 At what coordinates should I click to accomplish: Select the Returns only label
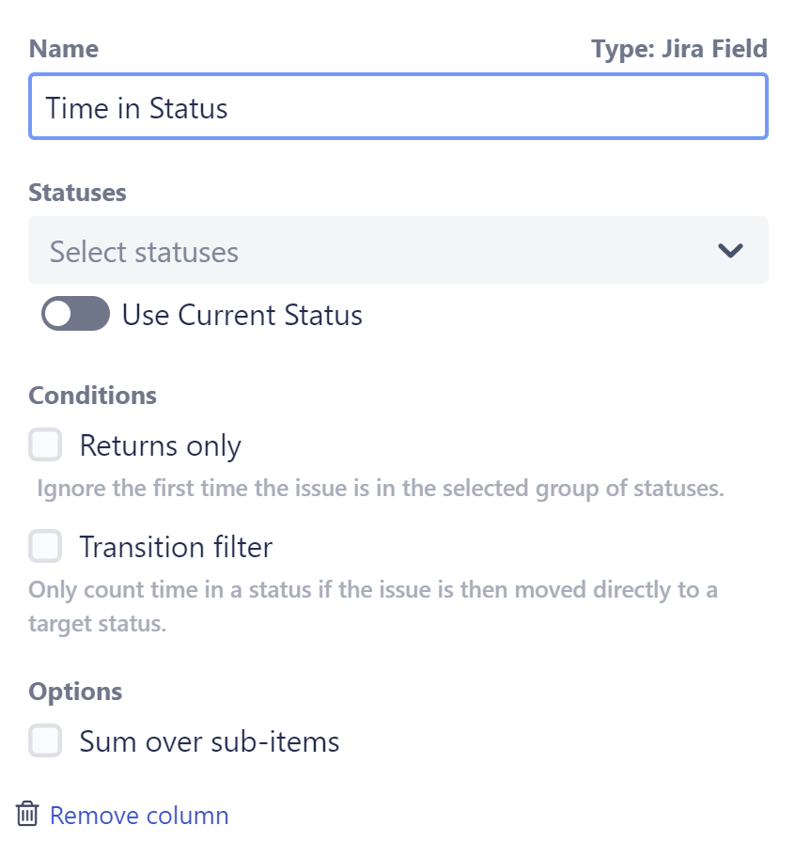[161, 444]
